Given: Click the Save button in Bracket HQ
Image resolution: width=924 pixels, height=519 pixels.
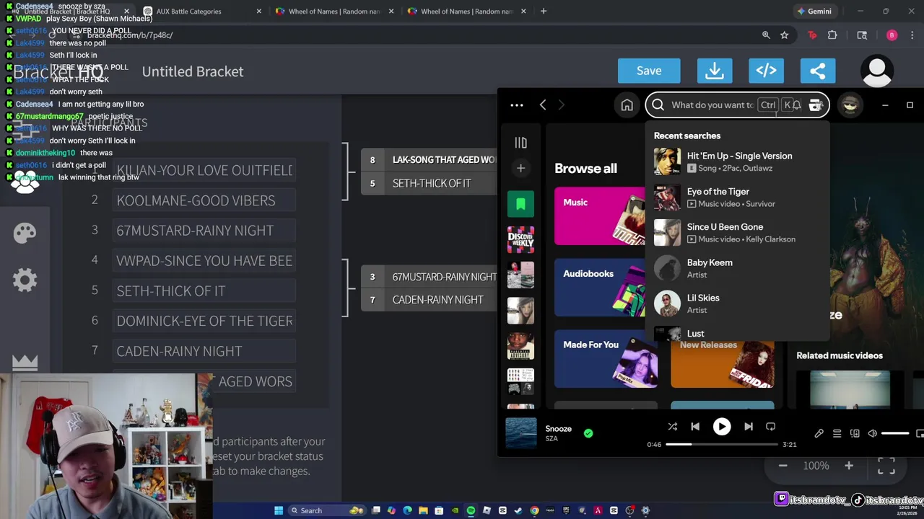Looking at the screenshot, I should 649,71.
